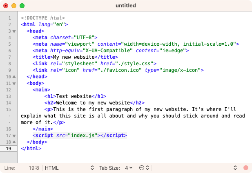
Task: Open the HTML language selector
Action: pyautogui.click(x=69, y=168)
